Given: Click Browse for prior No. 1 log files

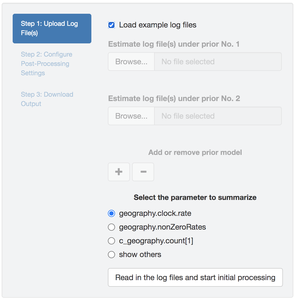Looking at the screenshot, I should 131,62.
